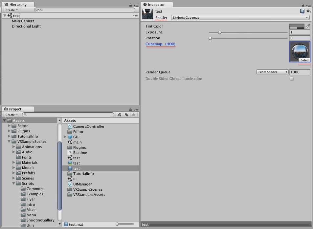
Task: Switch to the Hierarchy tab
Action: [18, 5]
